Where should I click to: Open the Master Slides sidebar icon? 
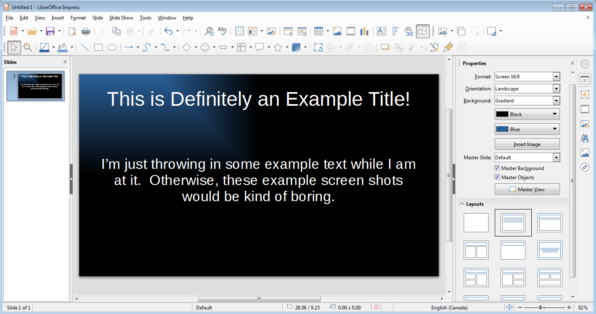(x=585, y=124)
